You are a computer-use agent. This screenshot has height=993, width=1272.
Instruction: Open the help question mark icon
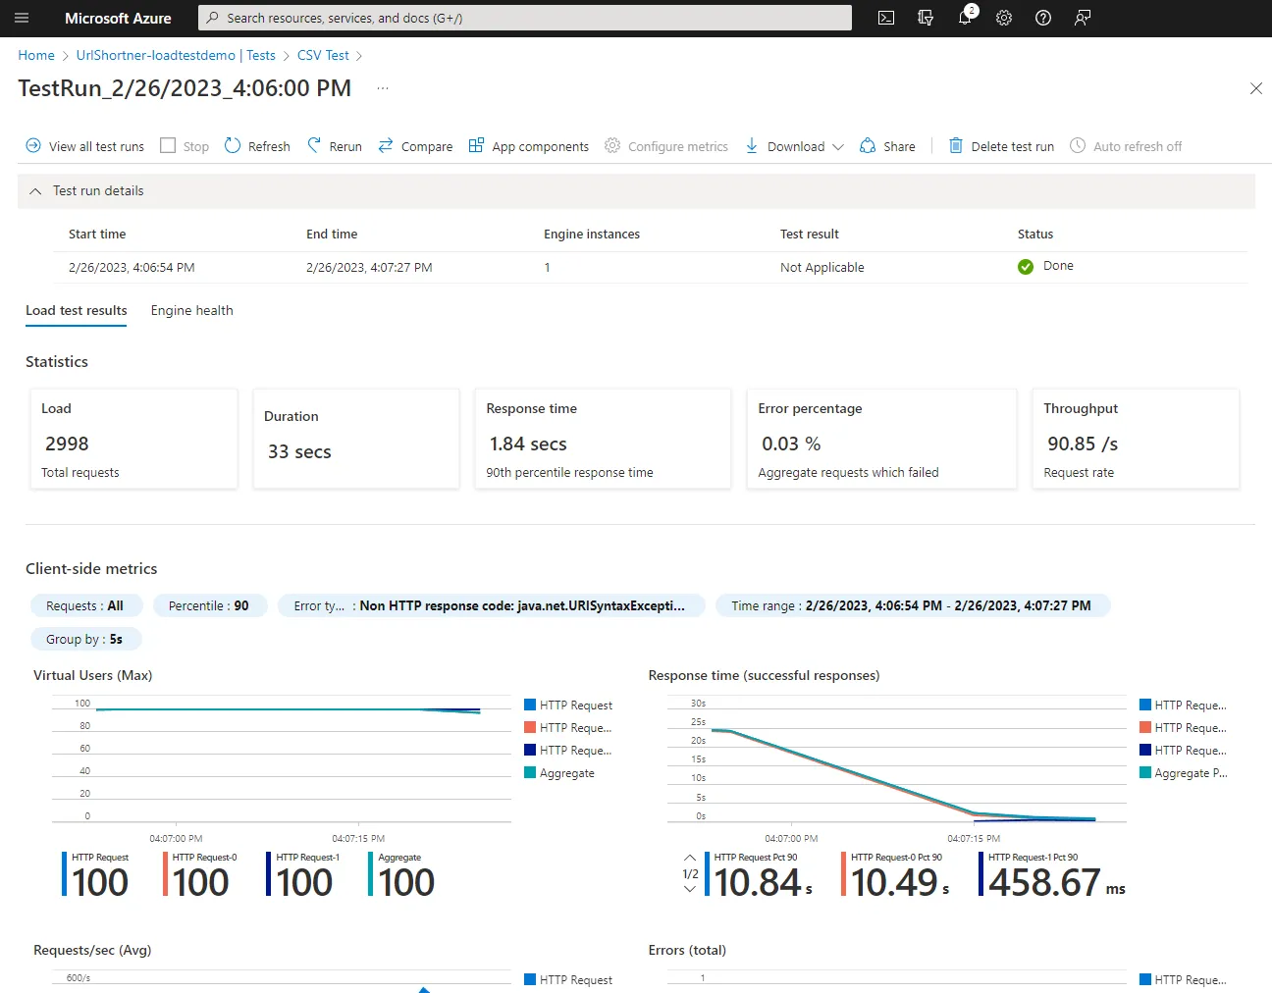1043,18
